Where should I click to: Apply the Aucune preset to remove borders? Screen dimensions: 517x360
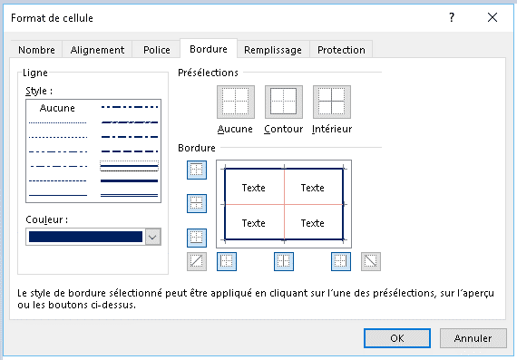(236, 102)
